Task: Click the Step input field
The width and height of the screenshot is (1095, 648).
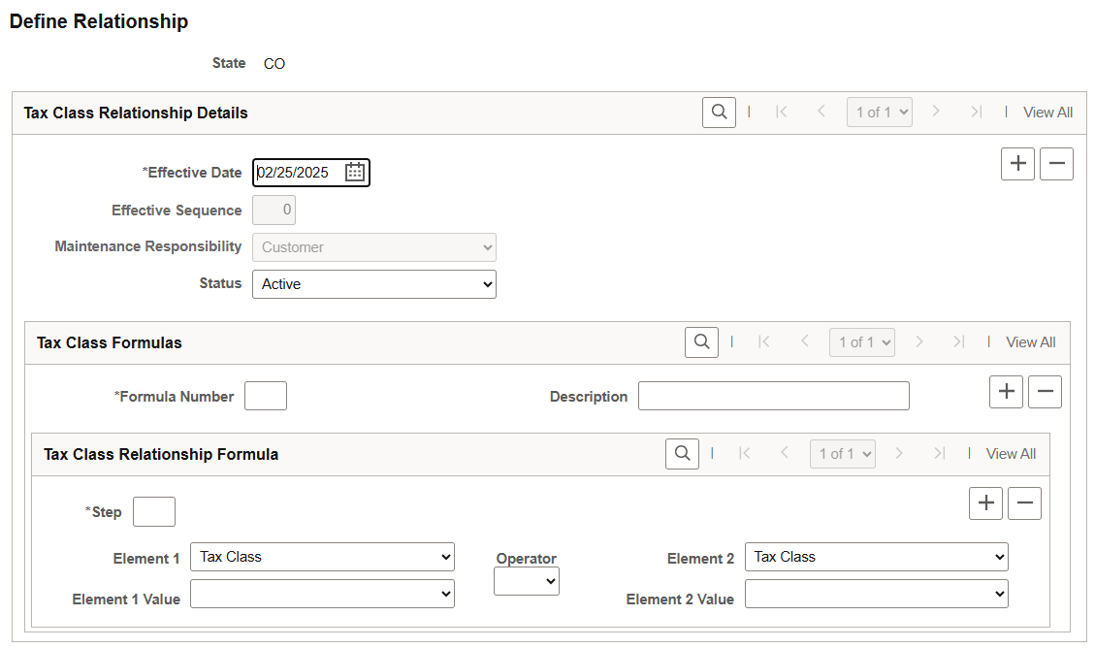Action: click(x=153, y=512)
